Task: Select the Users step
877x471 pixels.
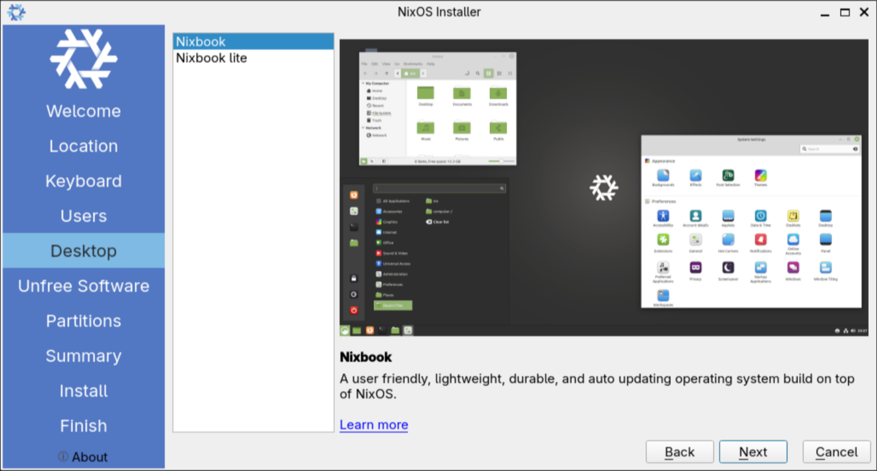Action: click(x=83, y=216)
